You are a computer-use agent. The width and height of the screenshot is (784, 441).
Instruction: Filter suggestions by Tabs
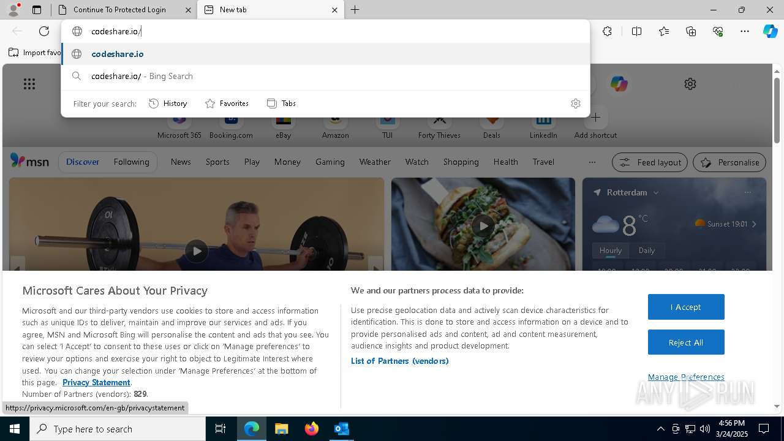coord(282,104)
